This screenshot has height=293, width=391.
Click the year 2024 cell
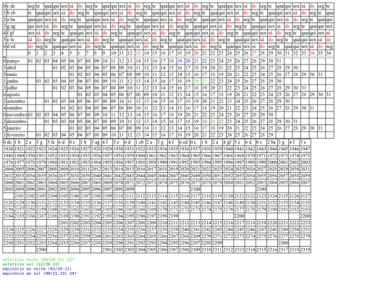(227, 169)
